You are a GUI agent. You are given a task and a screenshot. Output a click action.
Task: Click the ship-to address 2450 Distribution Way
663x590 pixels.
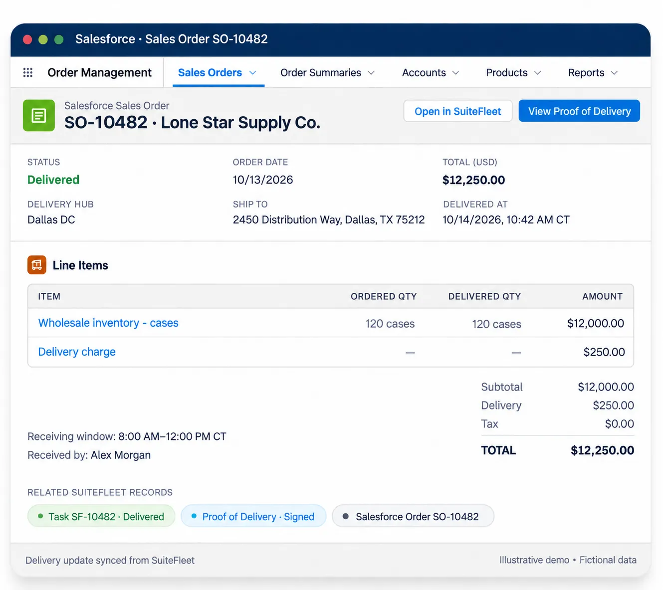pos(329,220)
